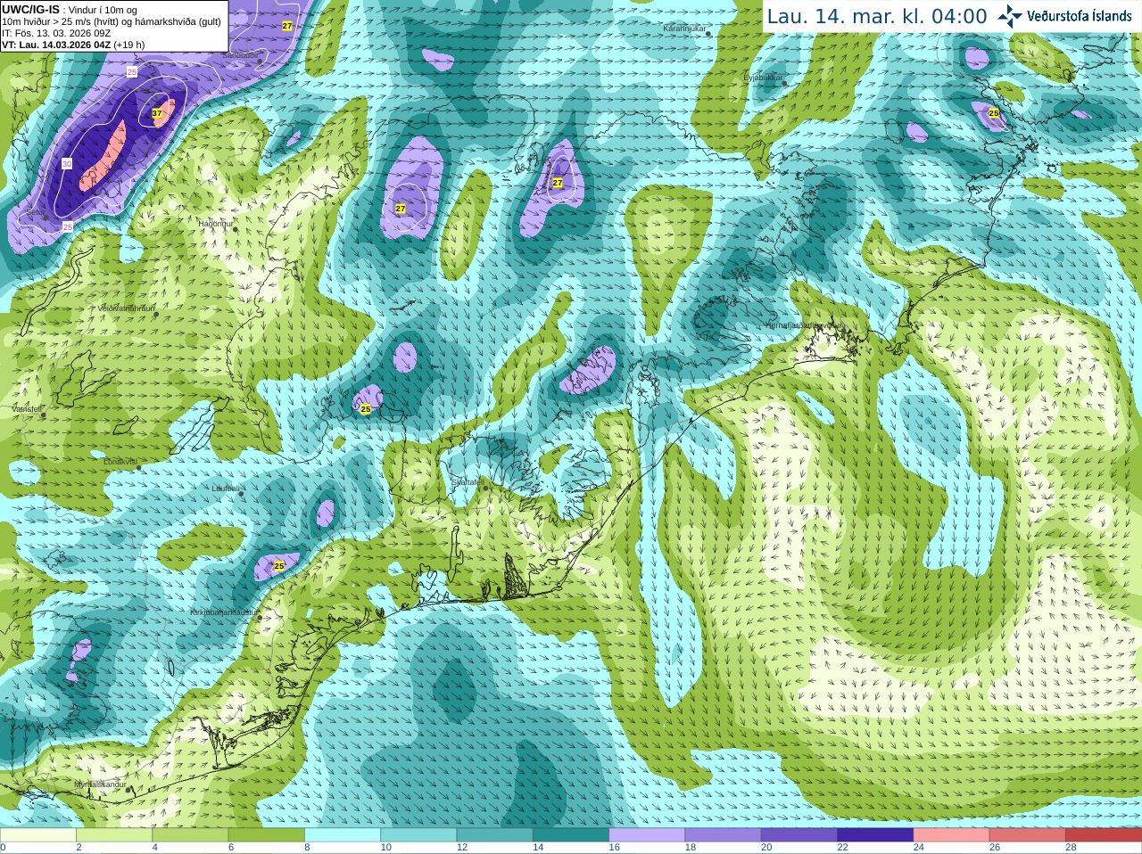Select the 22–24 m/s deep indigo swatch

[x=875, y=835]
